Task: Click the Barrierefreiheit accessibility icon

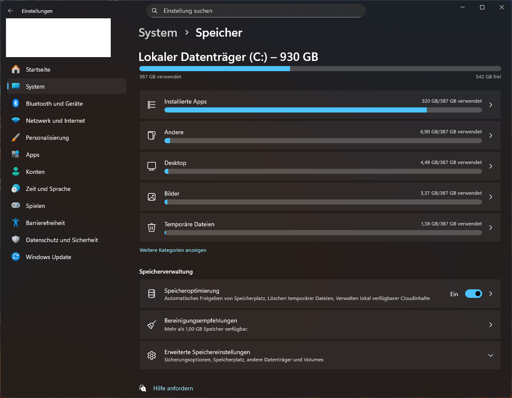Action: coord(16,222)
